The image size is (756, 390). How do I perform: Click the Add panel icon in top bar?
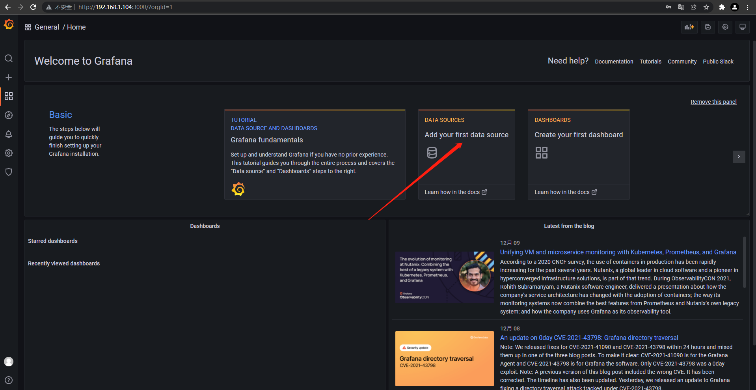click(689, 27)
